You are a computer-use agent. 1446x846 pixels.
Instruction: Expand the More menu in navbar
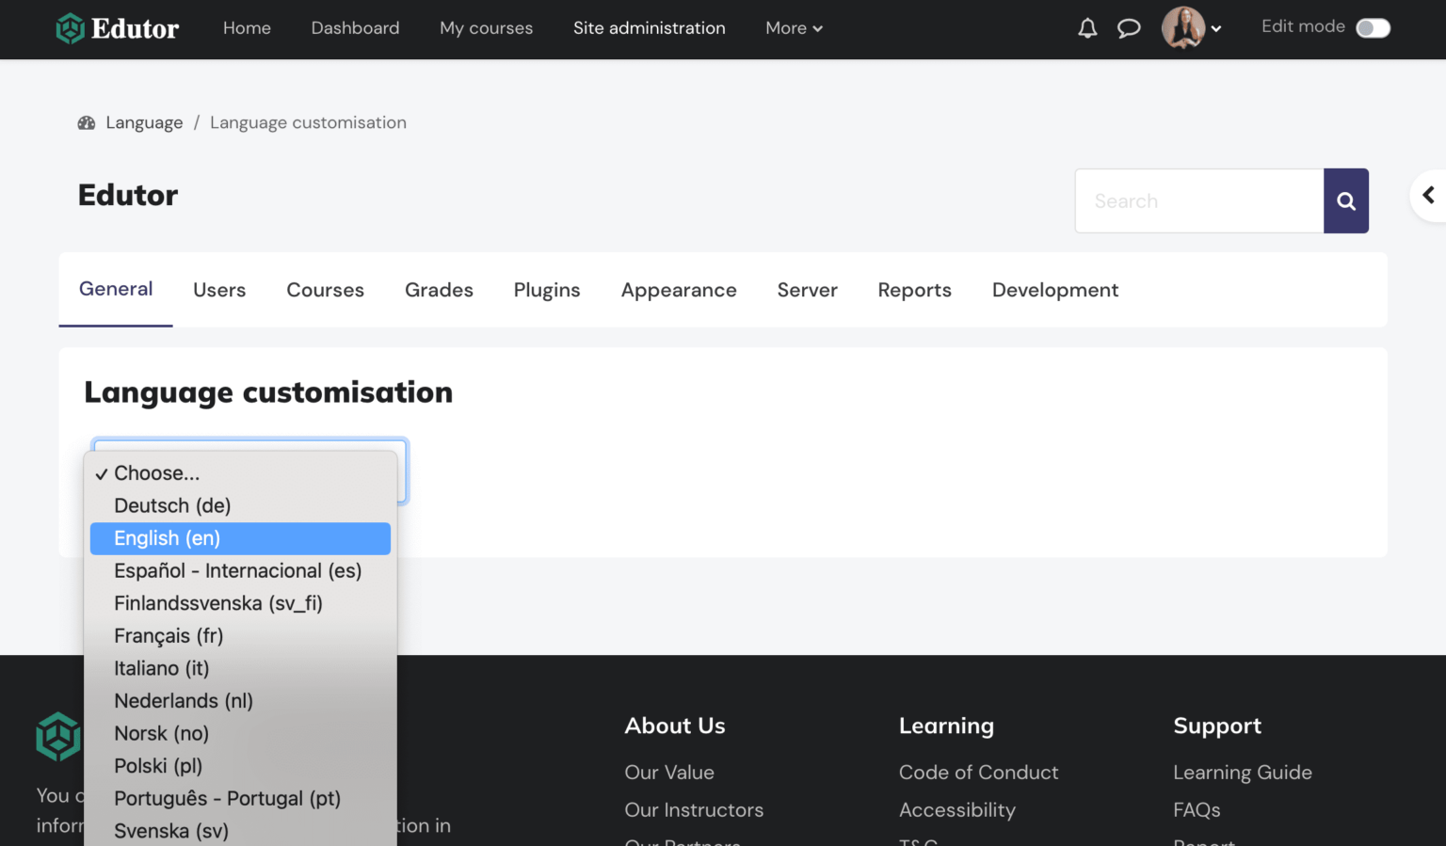pos(794,28)
